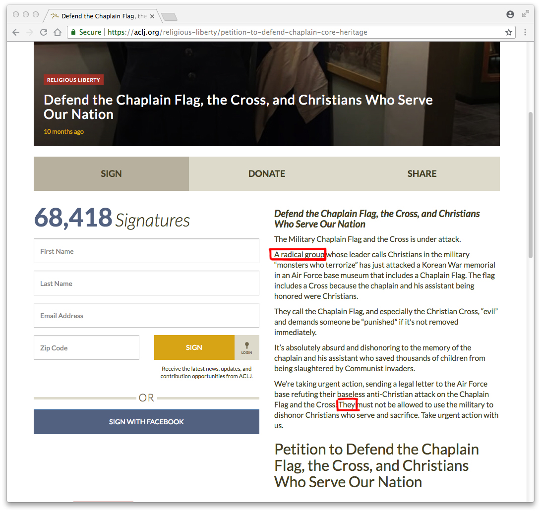This screenshot has height=512, width=541.
Task: Click the RELIGIOUS LIBERTY category label
Action: click(73, 80)
